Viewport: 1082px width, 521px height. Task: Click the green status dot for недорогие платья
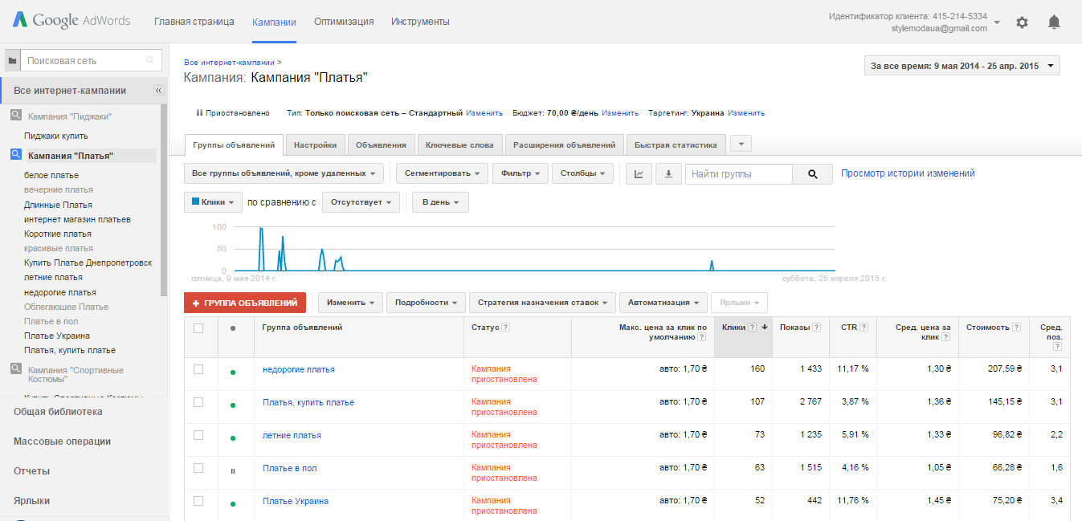pyautogui.click(x=233, y=372)
